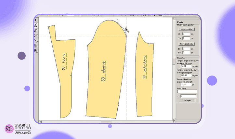Click the Bezier handle above the sleeve cap
The width and height of the screenshot is (235, 139).
pos(117,20)
